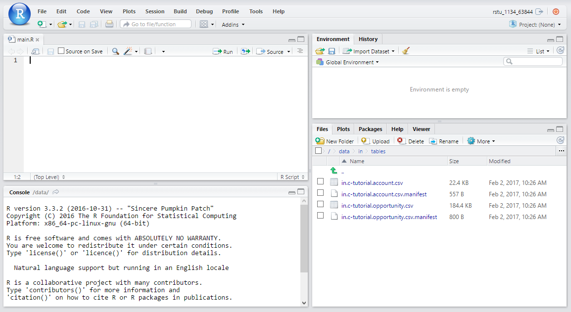Click the red Quit session power icon
Screen dimensions: 571x312
click(x=556, y=12)
